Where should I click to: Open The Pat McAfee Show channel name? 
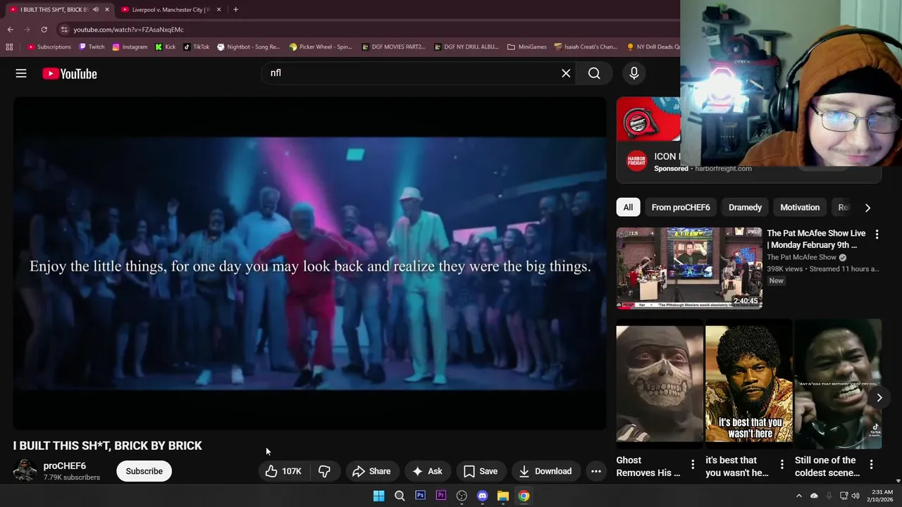[x=801, y=257]
